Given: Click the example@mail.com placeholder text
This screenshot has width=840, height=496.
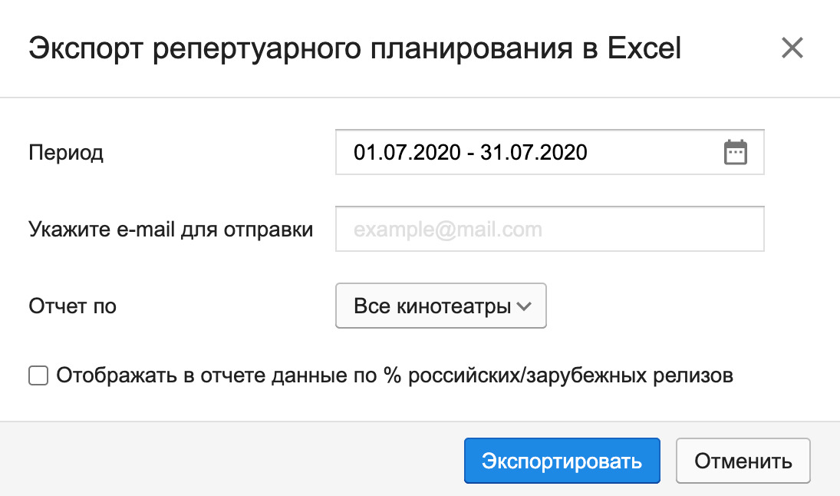Looking at the screenshot, I should (448, 230).
